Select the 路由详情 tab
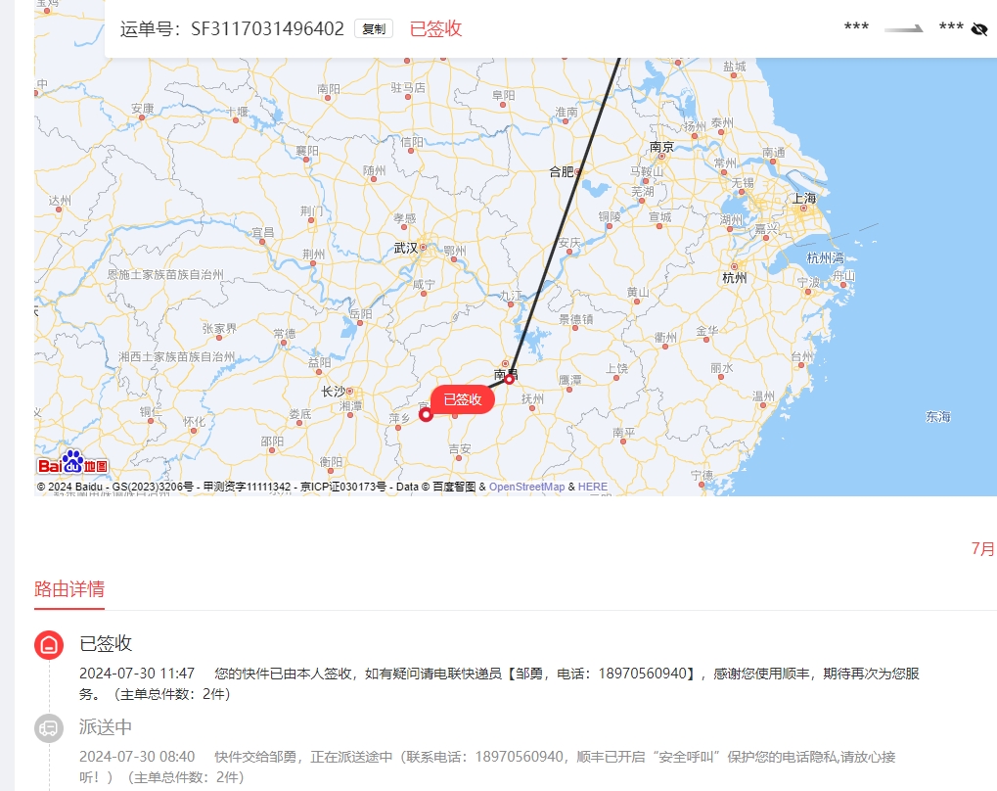This screenshot has height=791, width=997. 69,589
